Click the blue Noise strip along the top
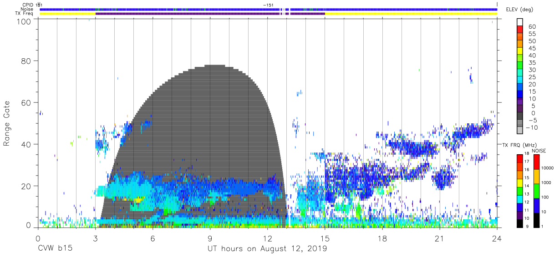The height and width of the screenshot is (258, 559). point(269,9)
